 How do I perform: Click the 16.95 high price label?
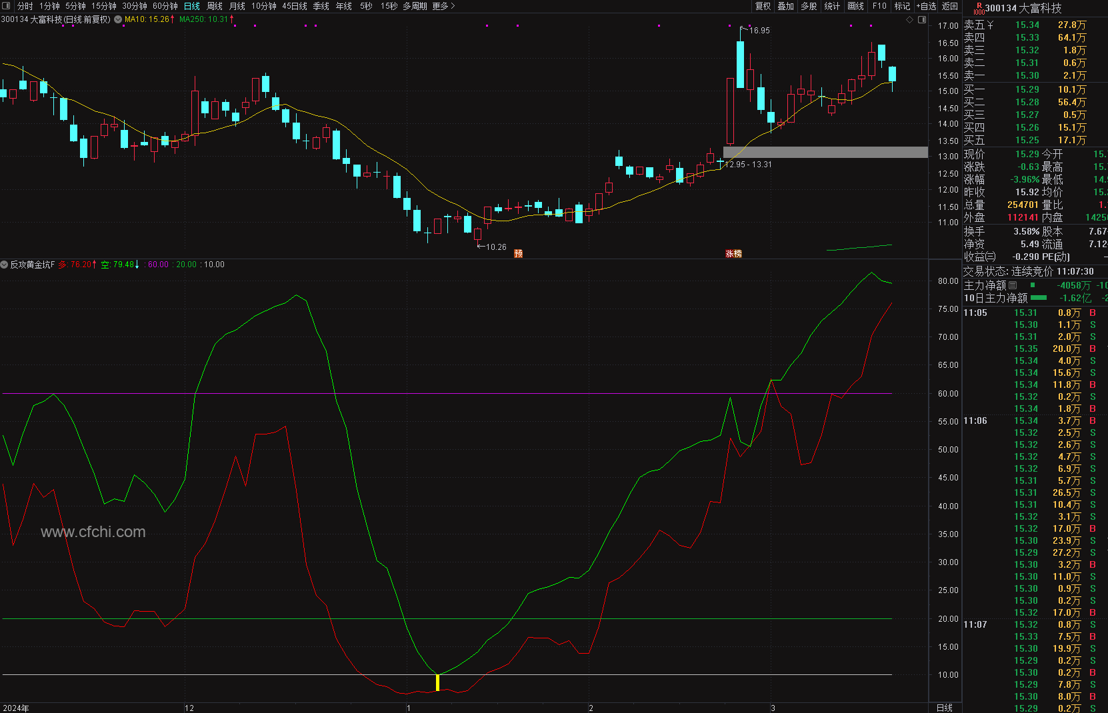(x=759, y=30)
